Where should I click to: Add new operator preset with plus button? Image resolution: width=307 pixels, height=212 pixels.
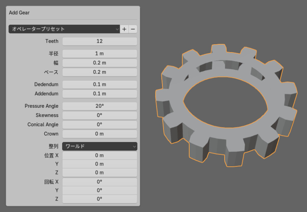pyautogui.click(x=124, y=29)
